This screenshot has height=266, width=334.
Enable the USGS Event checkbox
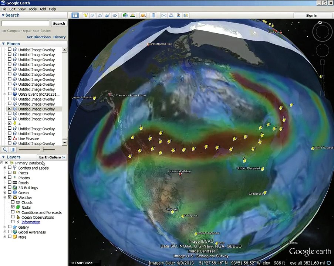click(10, 94)
